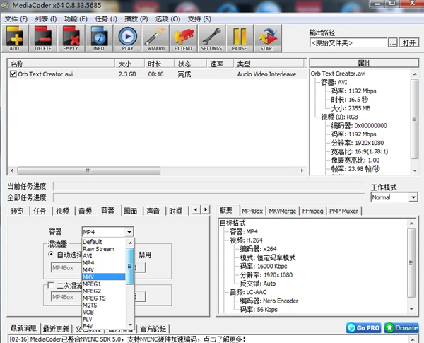424x343 pixels.
Task: Switch to the 音频 tab
Action: (86, 211)
